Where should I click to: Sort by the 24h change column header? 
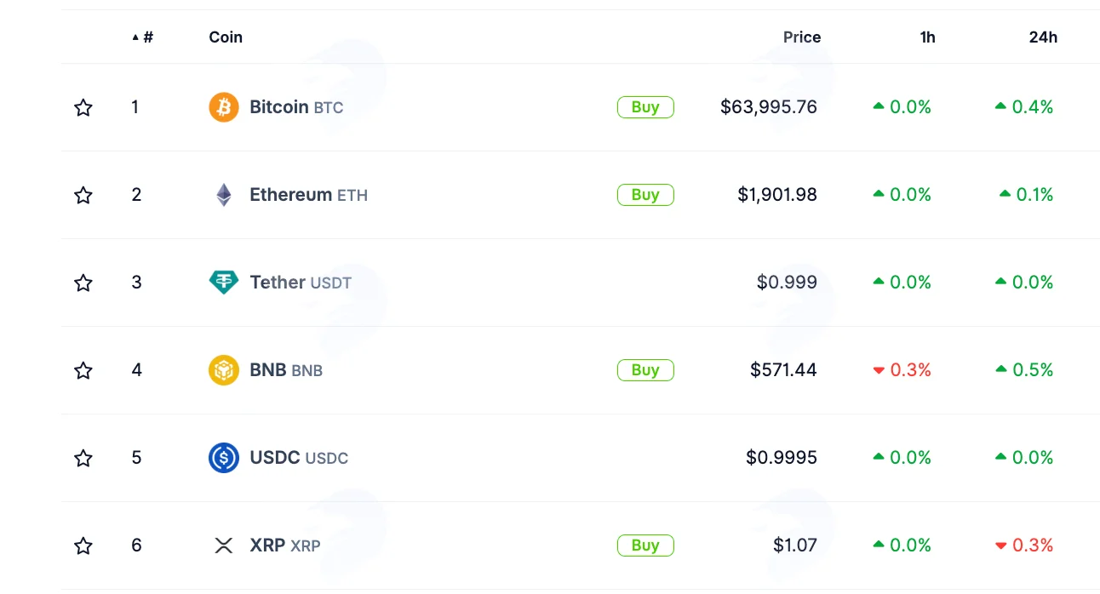point(1043,37)
